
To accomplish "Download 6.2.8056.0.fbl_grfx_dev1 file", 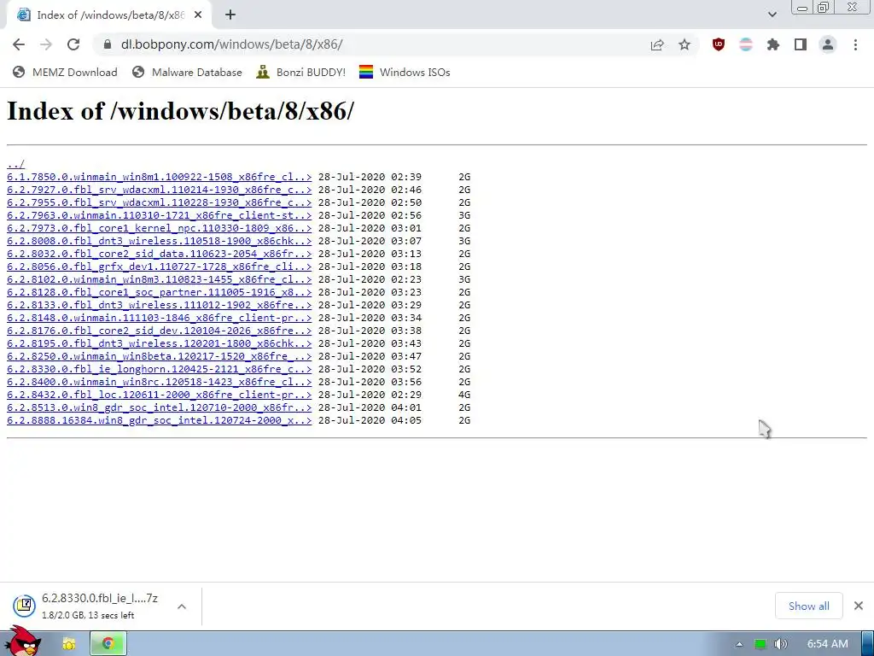I will 159,266.
